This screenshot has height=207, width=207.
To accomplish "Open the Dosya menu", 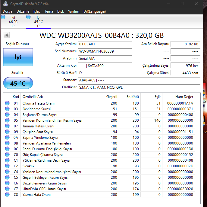I will (x=8, y=11).
